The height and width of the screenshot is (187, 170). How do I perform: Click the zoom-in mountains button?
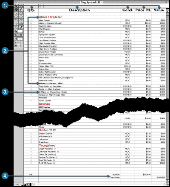click(25, 184)
